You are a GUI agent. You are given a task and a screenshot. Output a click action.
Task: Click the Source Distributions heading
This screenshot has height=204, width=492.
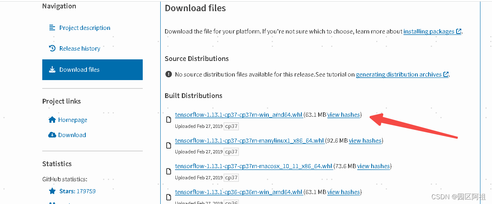pyautogui.click(x=197, y=59)
